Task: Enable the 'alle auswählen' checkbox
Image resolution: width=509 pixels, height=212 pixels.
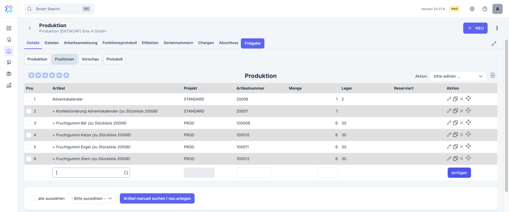Action: click(x=33, y=199)
